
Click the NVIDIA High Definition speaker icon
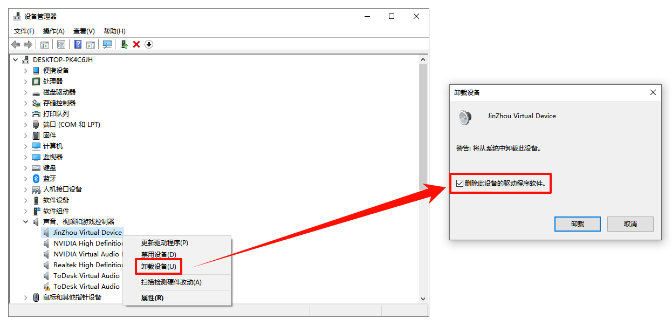46,243
